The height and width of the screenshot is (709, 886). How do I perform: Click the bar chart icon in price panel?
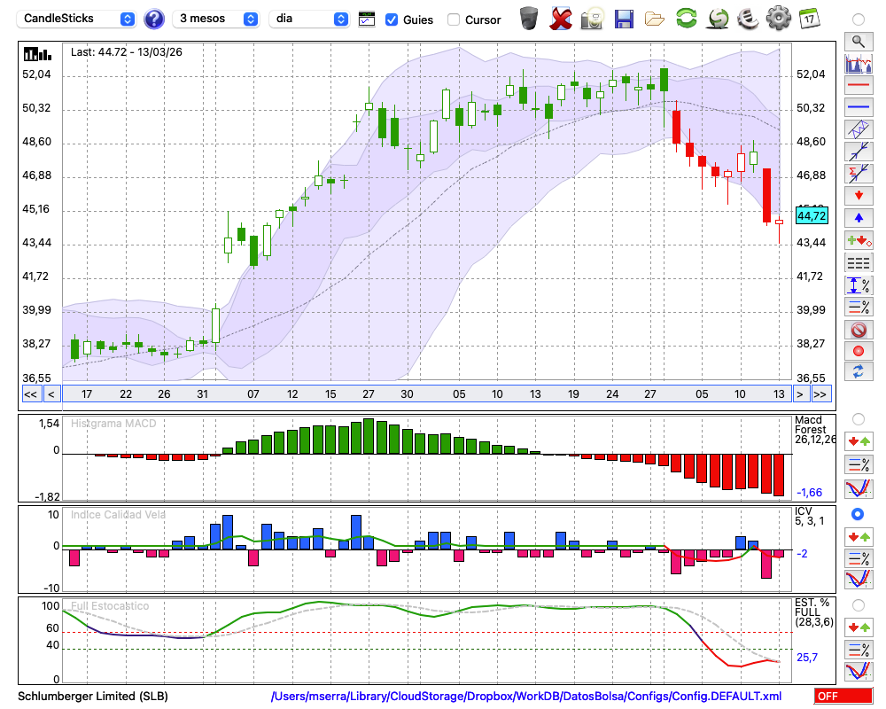pyautogui.click(x=37, y=54)
